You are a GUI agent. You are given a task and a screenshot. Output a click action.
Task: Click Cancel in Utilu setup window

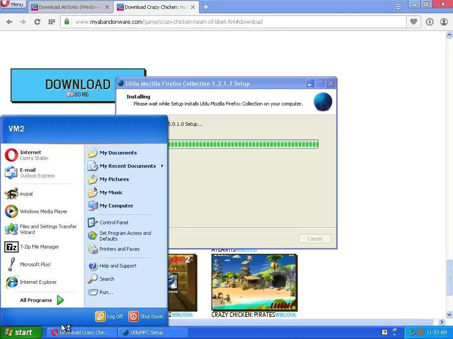point(315,239)
